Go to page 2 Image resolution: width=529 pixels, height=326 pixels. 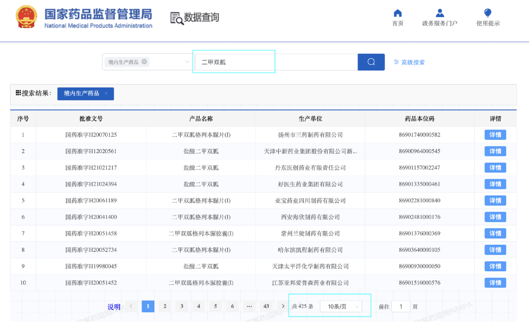coord(165,306)
